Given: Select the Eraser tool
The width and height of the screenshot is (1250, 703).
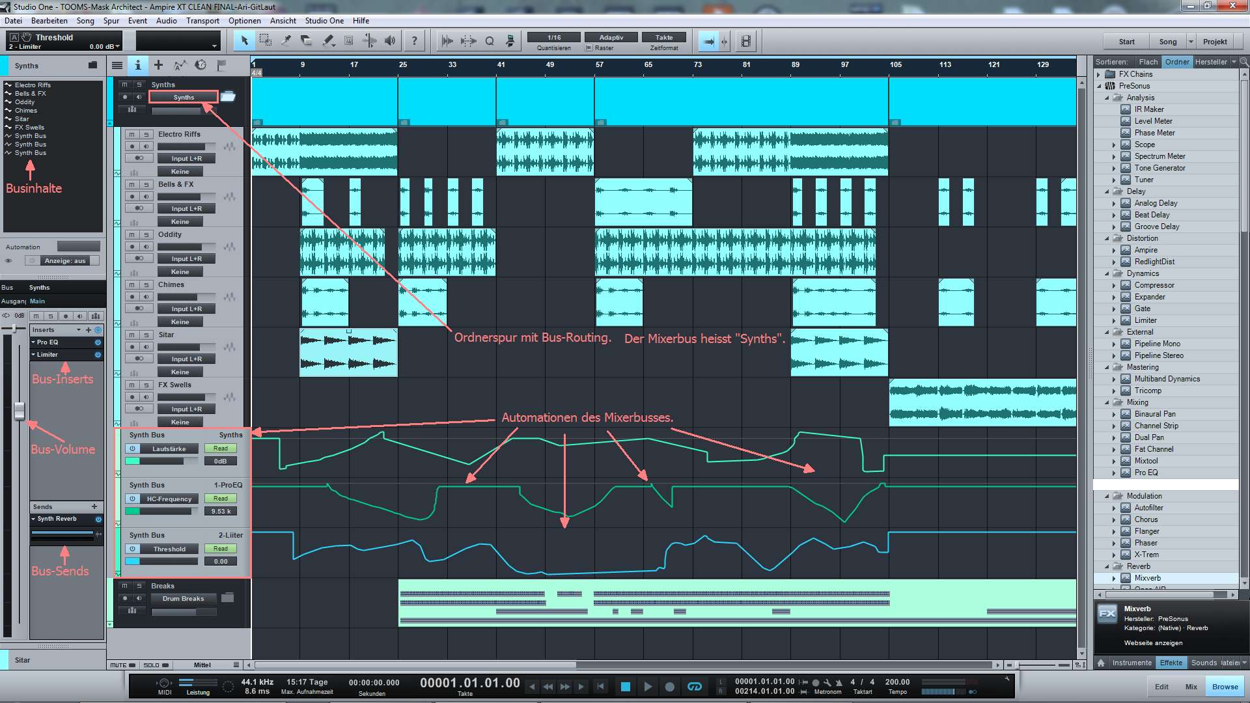Looking at the screenshot, I should point(307,41).
